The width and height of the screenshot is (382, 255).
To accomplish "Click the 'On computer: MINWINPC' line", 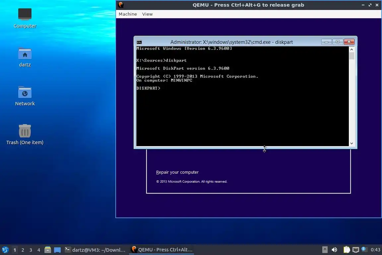I will 164,80.
